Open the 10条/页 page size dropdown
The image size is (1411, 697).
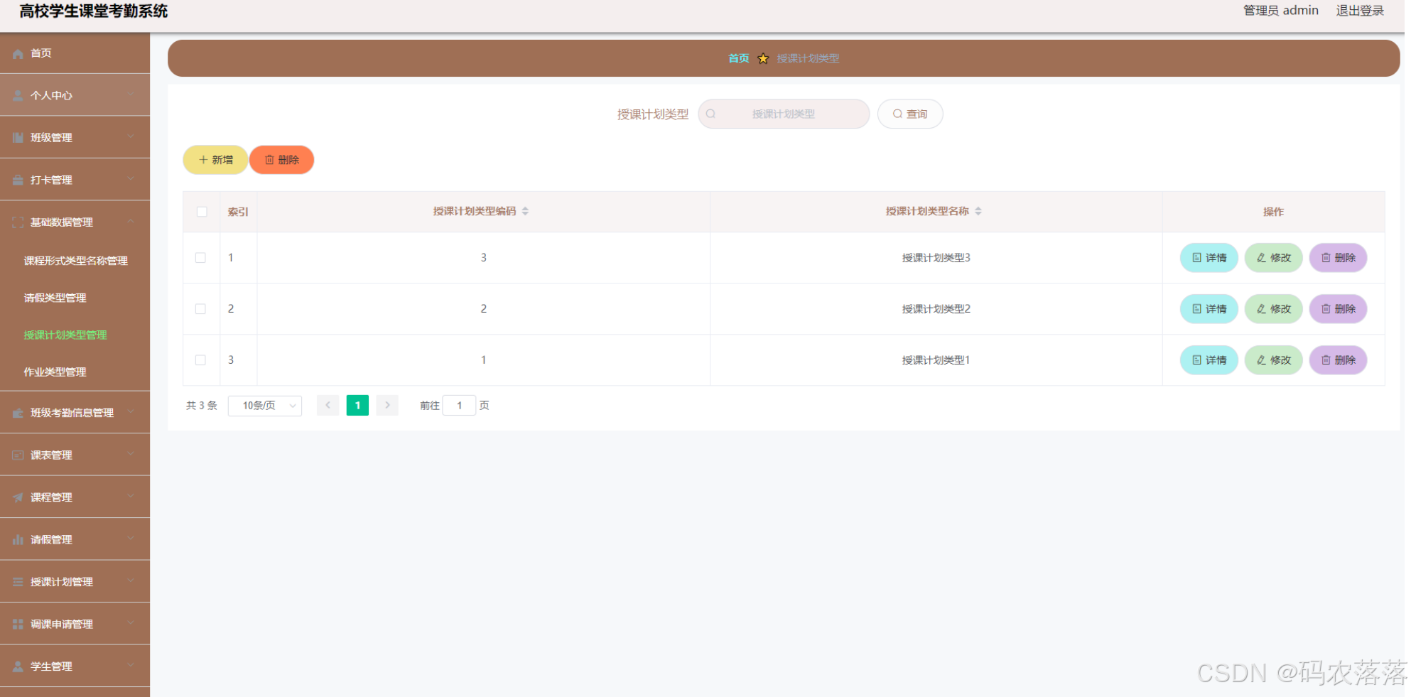[265, 406]
